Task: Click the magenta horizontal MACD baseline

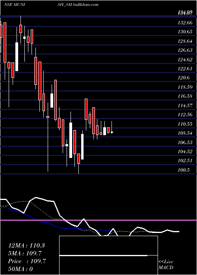Action: coord(98,220)
